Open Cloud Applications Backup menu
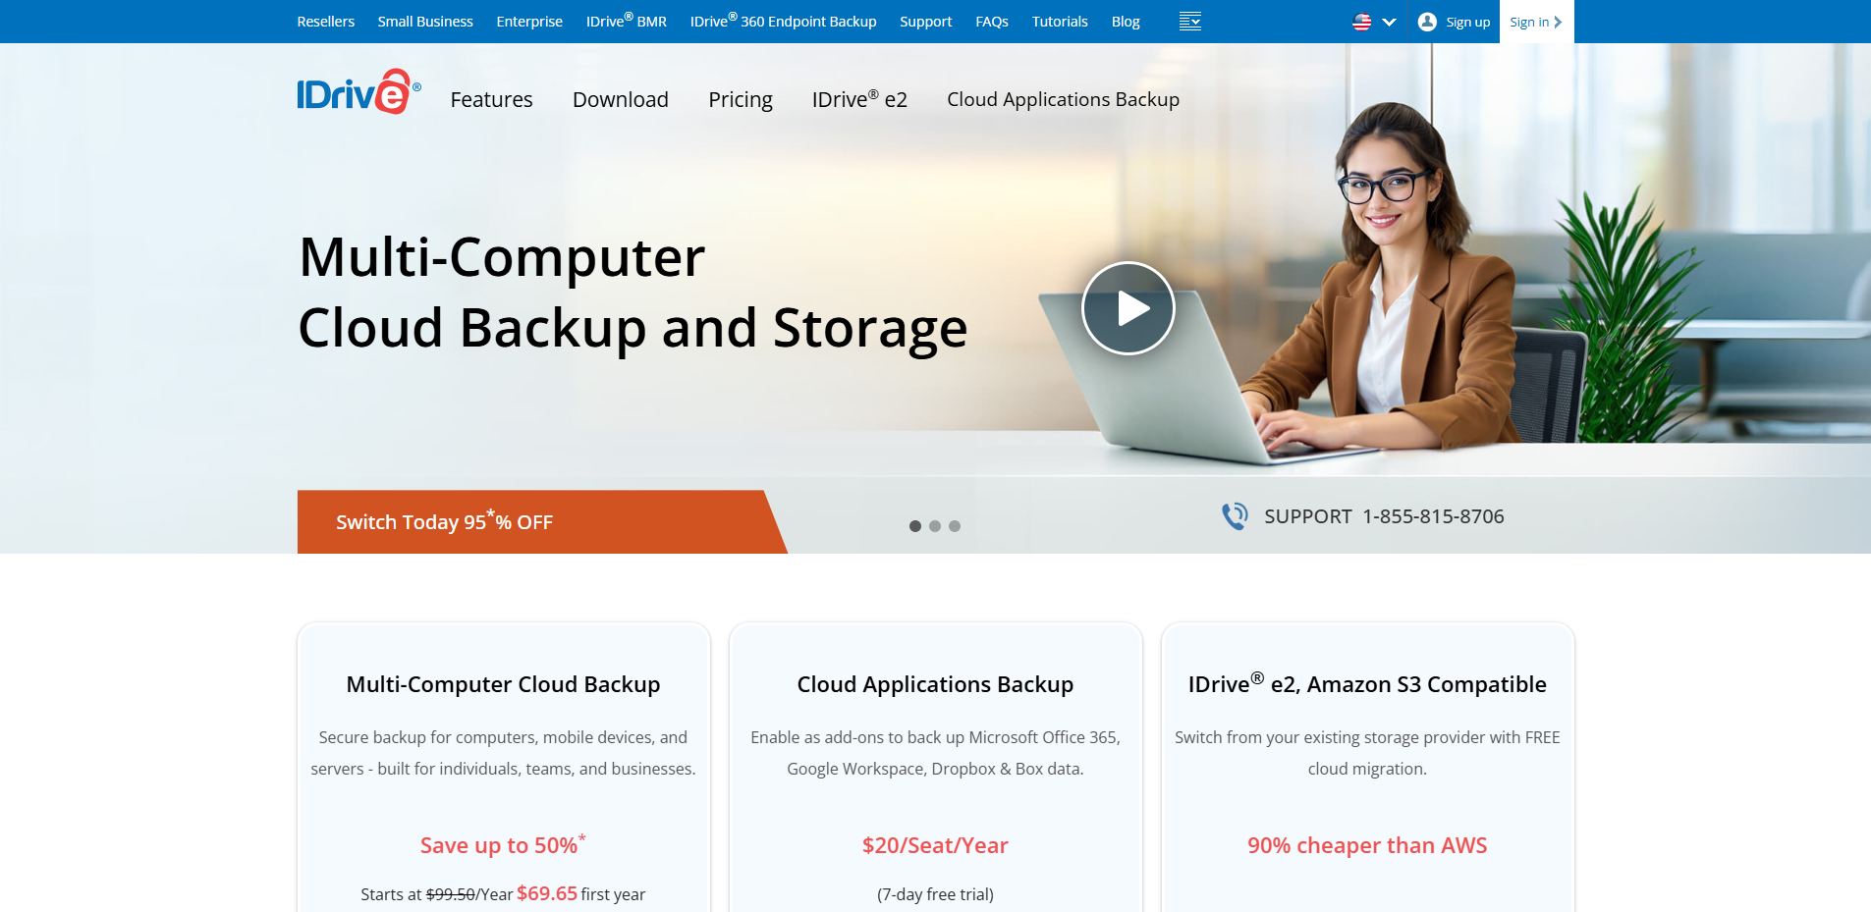This screenshot has height=912, width=1871. (x=1063, y=99)
